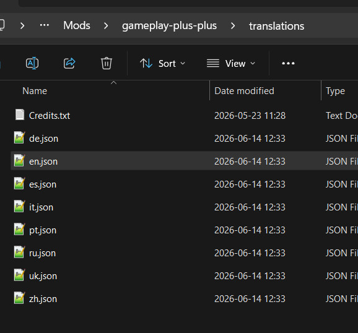358x333 pixels.
Task: Click the ru.json file icon
Action: (19, 252)
